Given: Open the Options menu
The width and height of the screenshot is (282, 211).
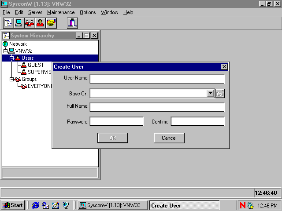Looking at the screenshot, I should click(88, 12).
